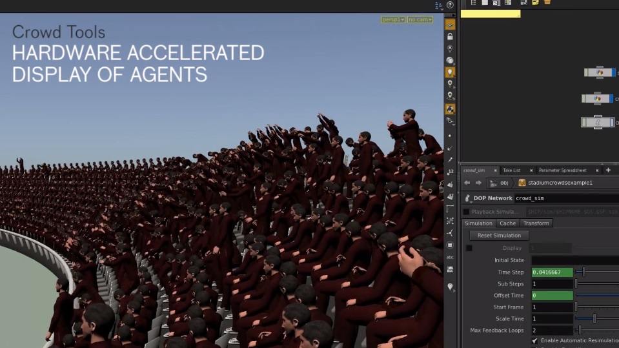Click the abc text display icon
Viewport: 619px width, 348px height.
[450, 256]
